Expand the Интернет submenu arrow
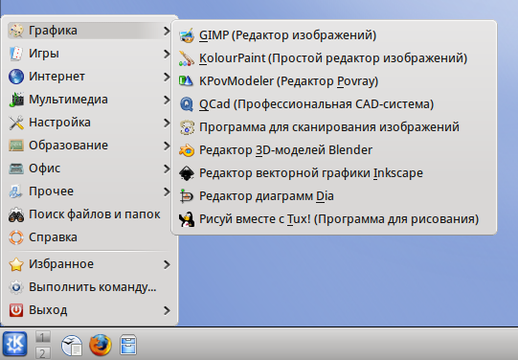 167,77
